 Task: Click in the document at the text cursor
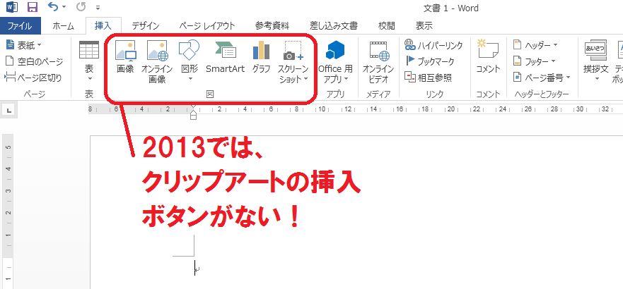click(194, 268)
